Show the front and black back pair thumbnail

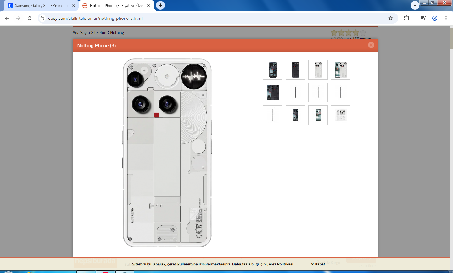click(273, 92)
